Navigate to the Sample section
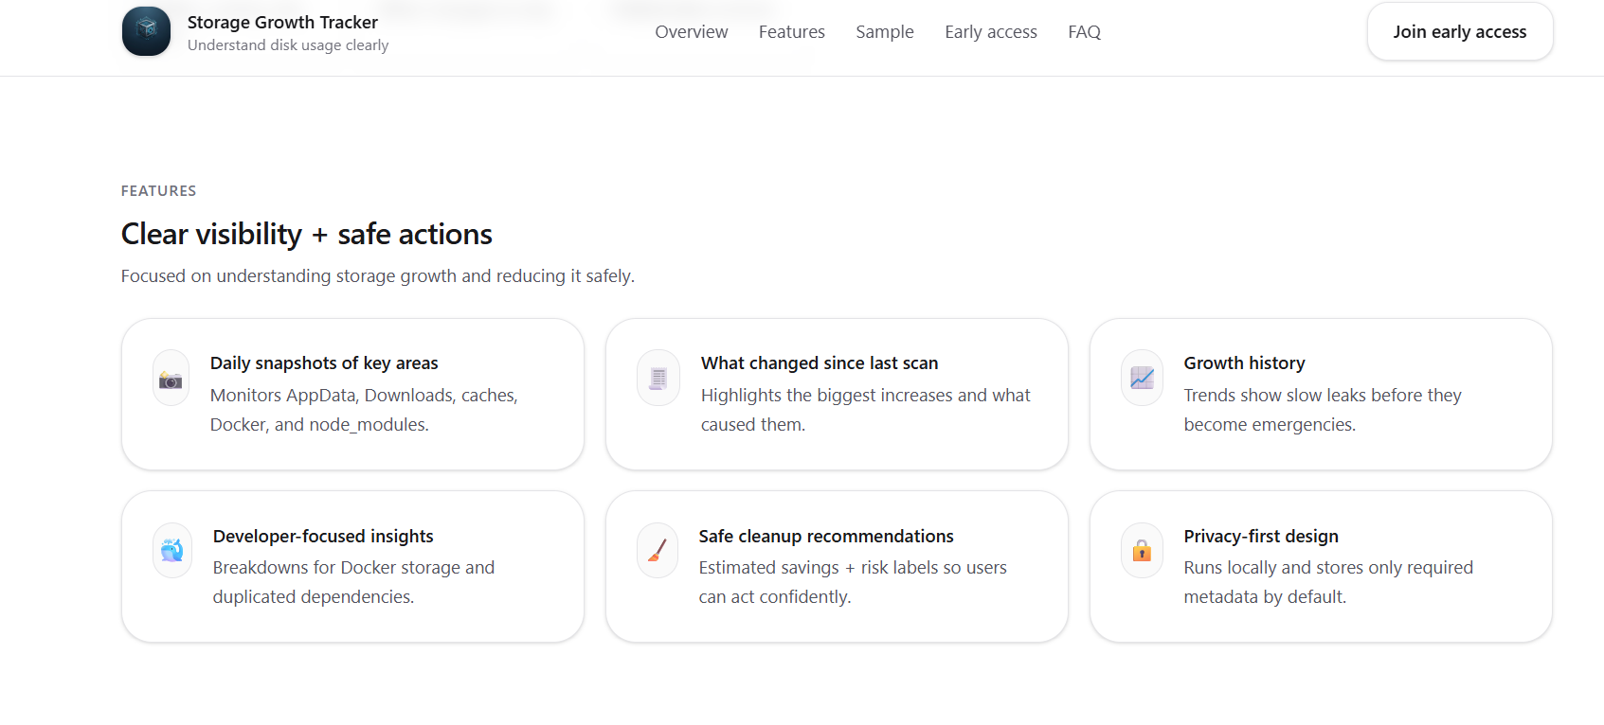 tap(885, 32)
